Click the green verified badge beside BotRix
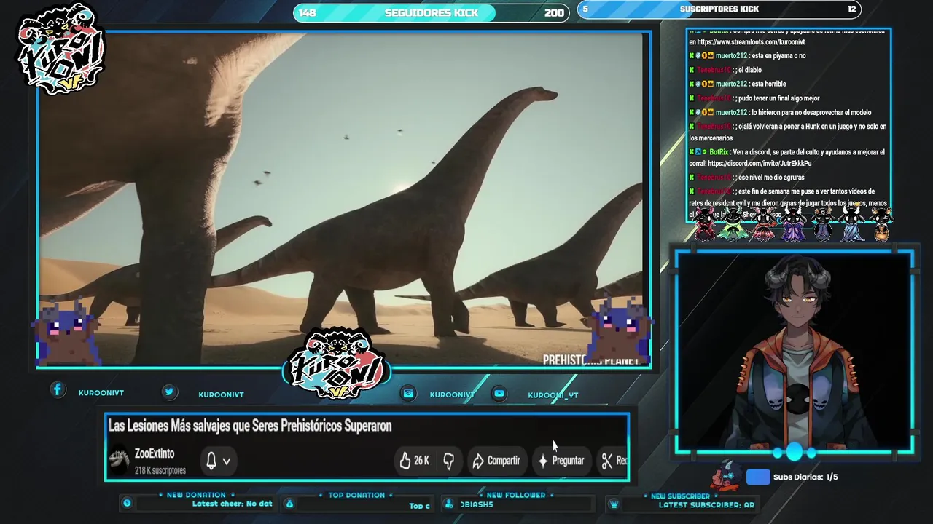The image size is (933, 524). coord(703,152)
